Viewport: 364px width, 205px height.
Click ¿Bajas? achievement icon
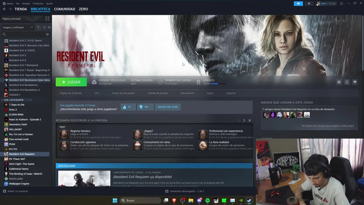click(137, 134)
